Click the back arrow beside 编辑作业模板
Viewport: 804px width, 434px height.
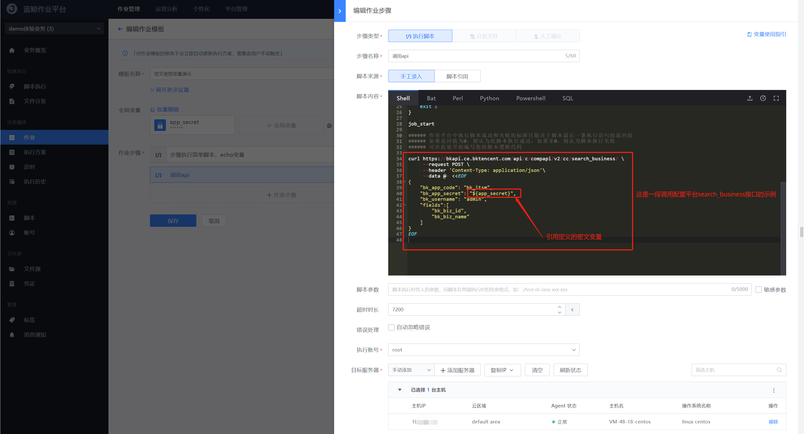click(121, 29)
